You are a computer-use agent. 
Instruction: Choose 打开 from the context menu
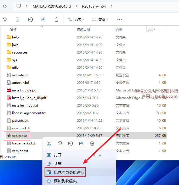[x=58, y=155]
